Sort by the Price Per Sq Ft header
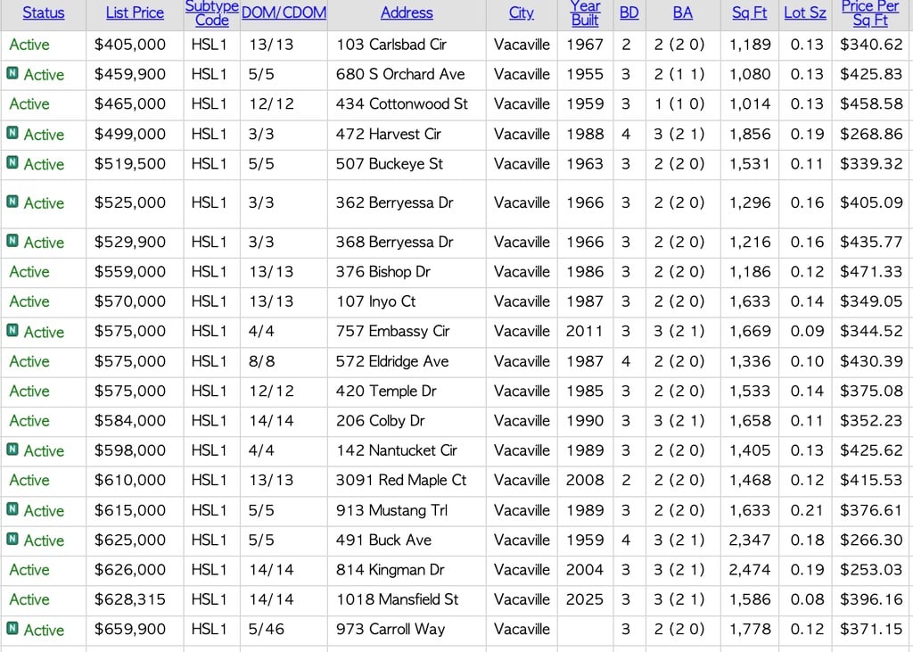913x652 pixels. 870,12
